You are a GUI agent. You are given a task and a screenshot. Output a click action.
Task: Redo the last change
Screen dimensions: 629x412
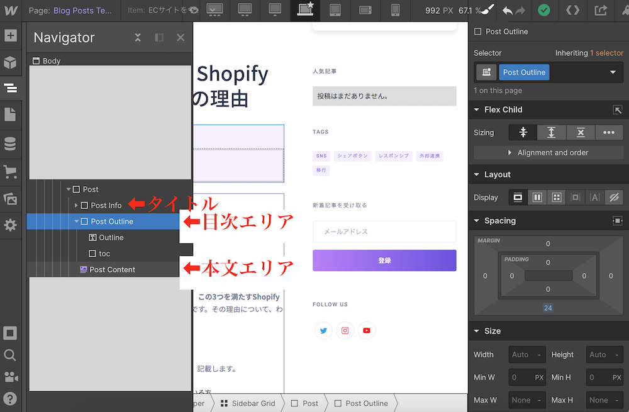pyautogui.click(x=520, y=11)
